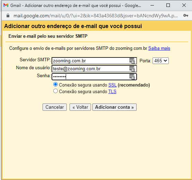
Task: Click the mail.google.com URL in address bar
Action: [95, 16]
